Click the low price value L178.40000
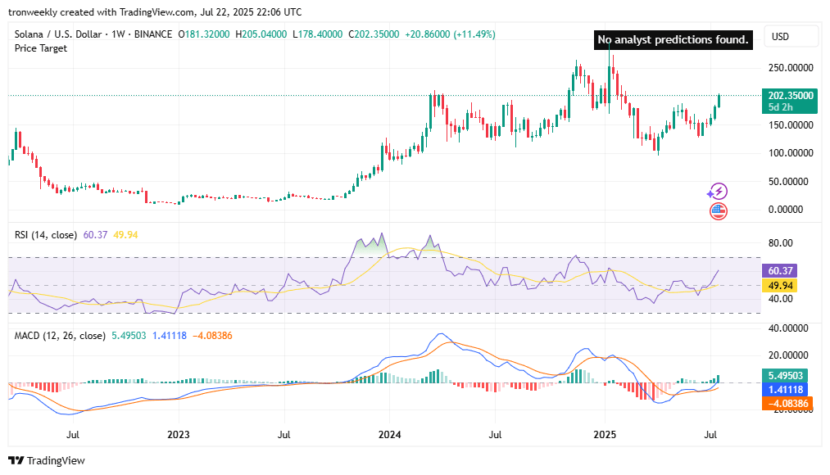Image resolution: width=830 pixels, height=475 pixels. click(317, 34)
